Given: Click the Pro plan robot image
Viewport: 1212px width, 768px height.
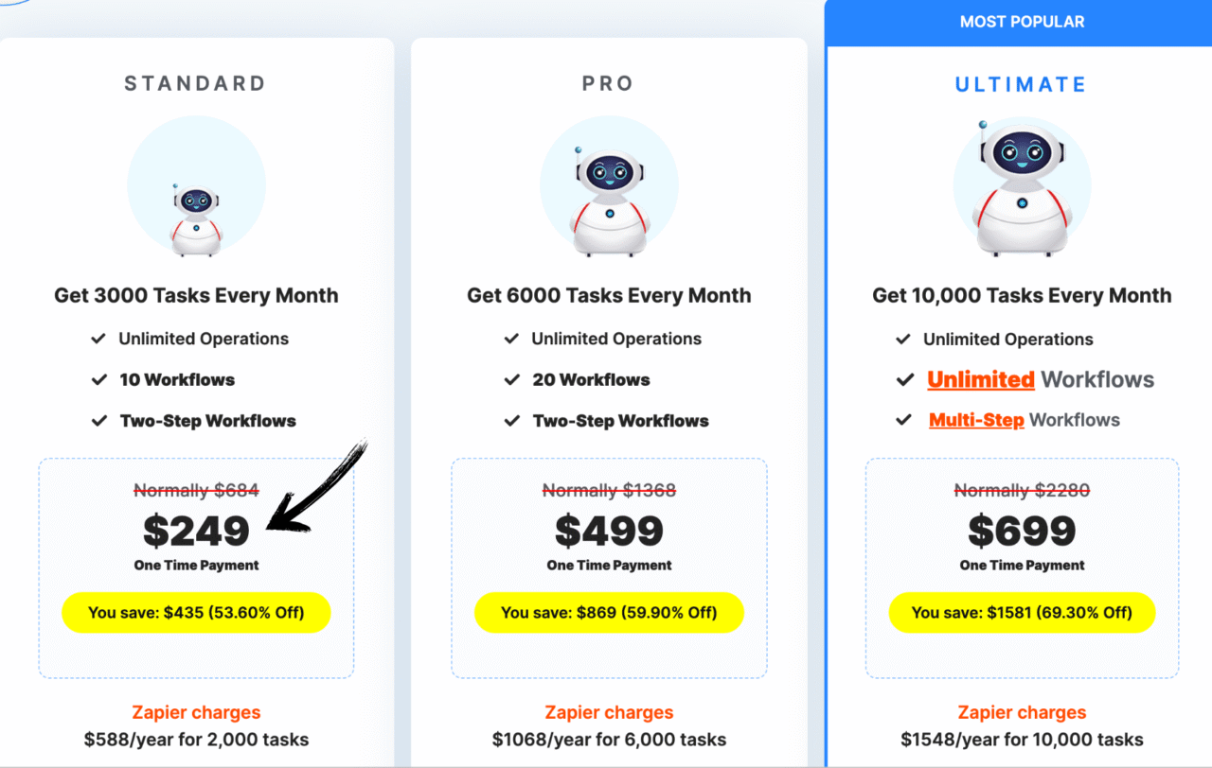Looking at the screenshot, I should (609, 187).
